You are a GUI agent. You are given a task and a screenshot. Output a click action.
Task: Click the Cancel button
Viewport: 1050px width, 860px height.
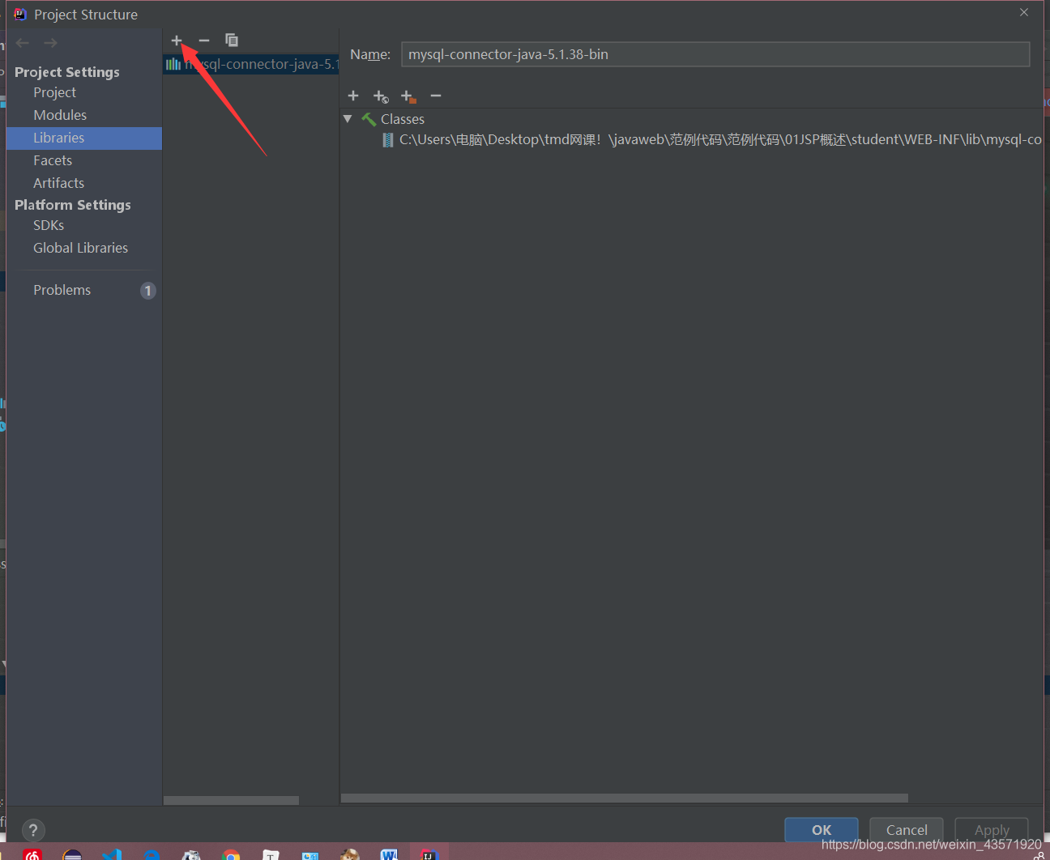point(907,830)
